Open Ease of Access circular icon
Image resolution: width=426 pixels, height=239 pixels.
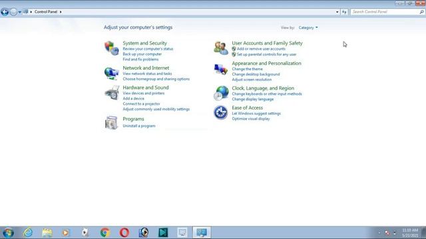point(220,112)
